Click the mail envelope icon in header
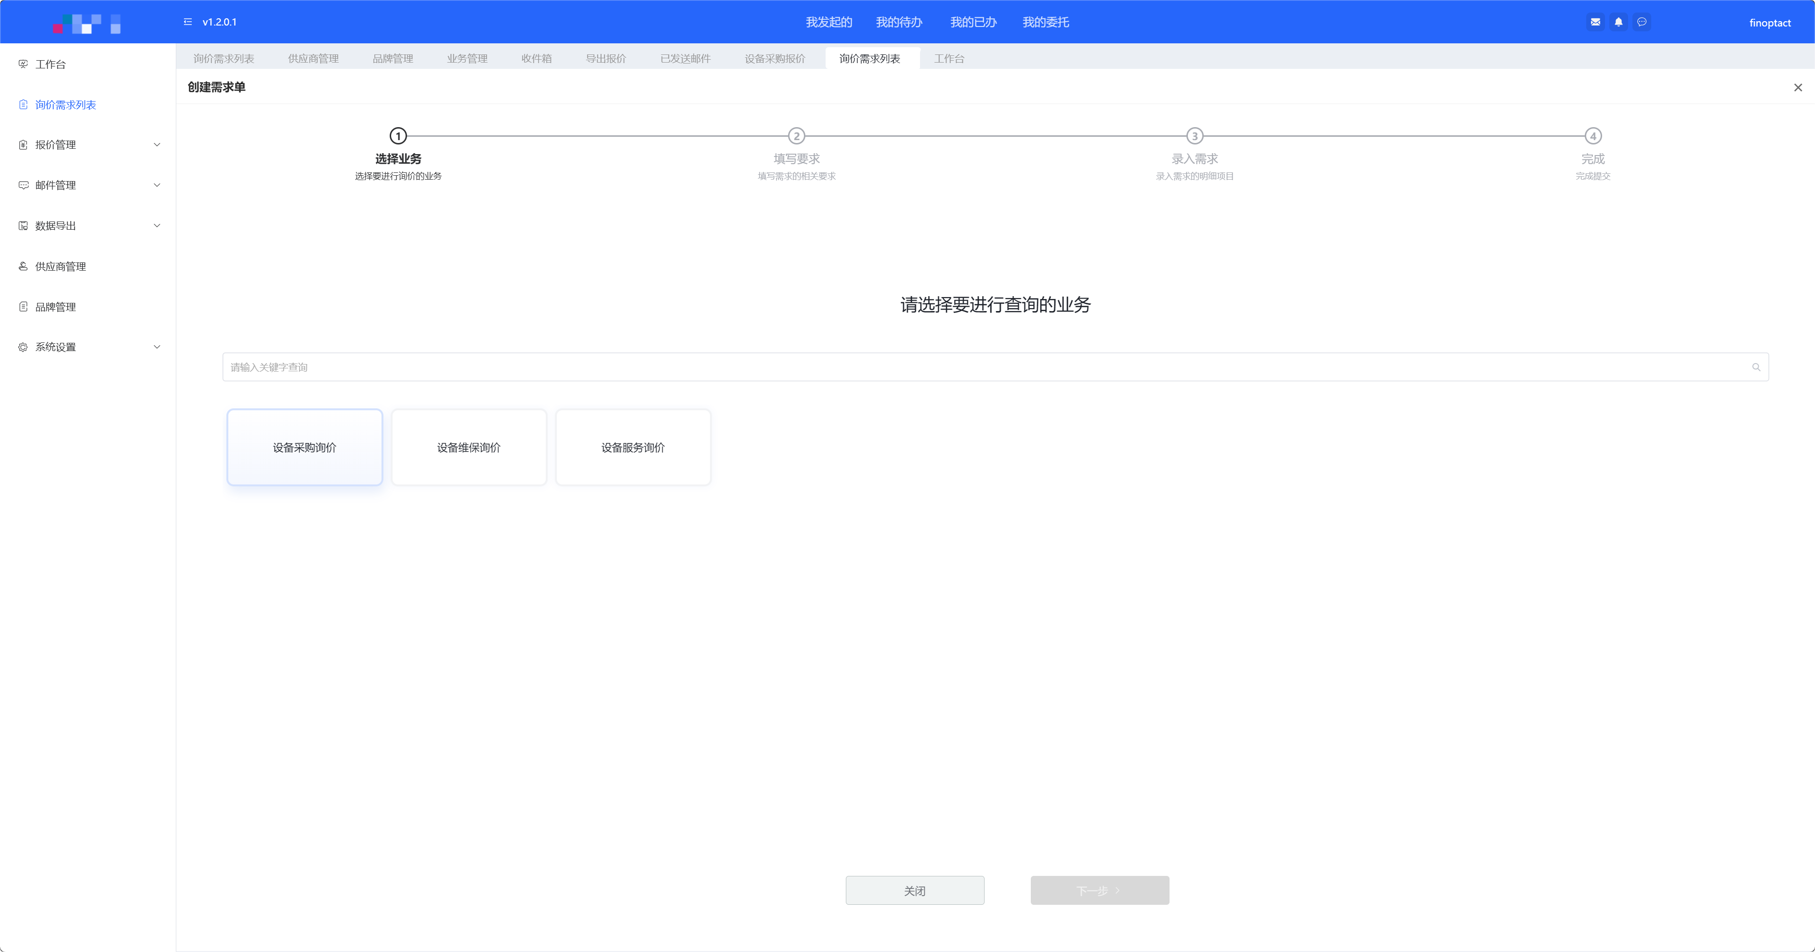1815x952 pixels. [x=1595, y=22]
